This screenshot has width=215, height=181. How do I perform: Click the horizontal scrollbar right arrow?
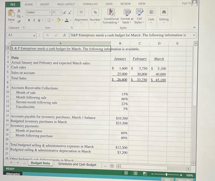click(x=188, y=169)
